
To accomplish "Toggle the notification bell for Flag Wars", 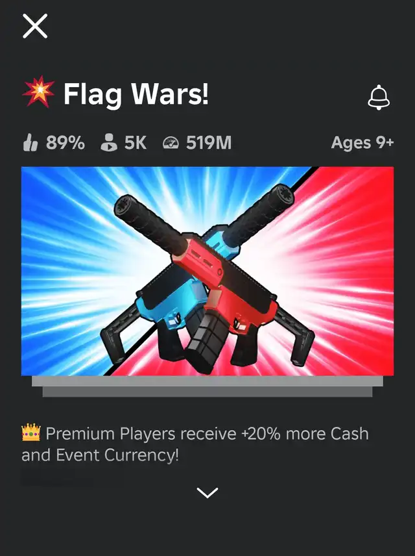I will click(x=379, y=97).
